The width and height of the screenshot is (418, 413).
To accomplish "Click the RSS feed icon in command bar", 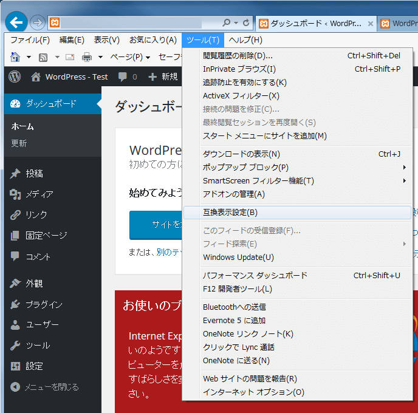I will coord(44,57).
